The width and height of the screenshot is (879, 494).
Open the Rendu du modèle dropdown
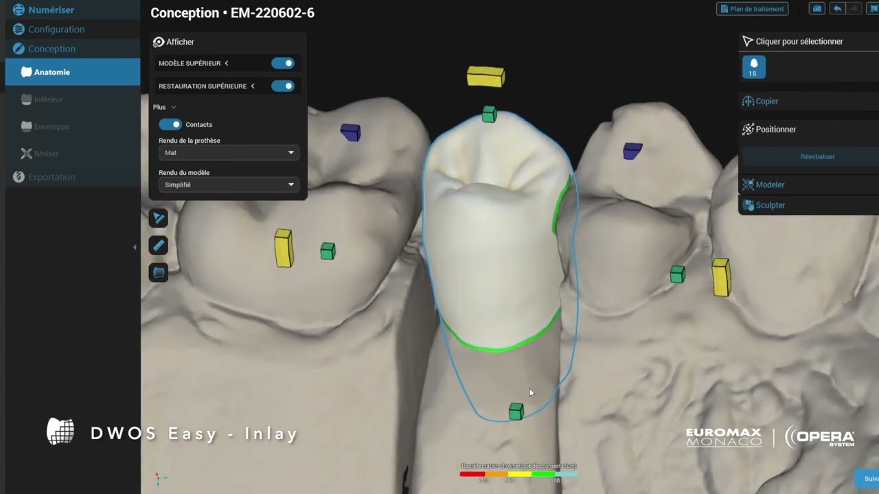click(x=229, y=185)
